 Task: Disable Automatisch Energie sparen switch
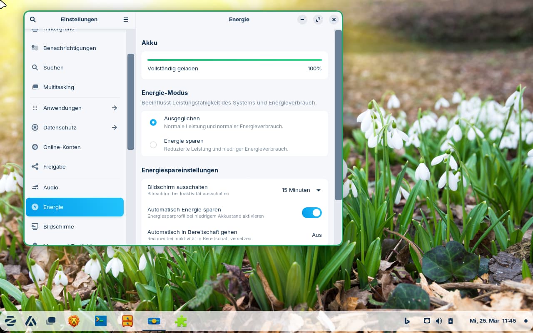pos(311,213)
